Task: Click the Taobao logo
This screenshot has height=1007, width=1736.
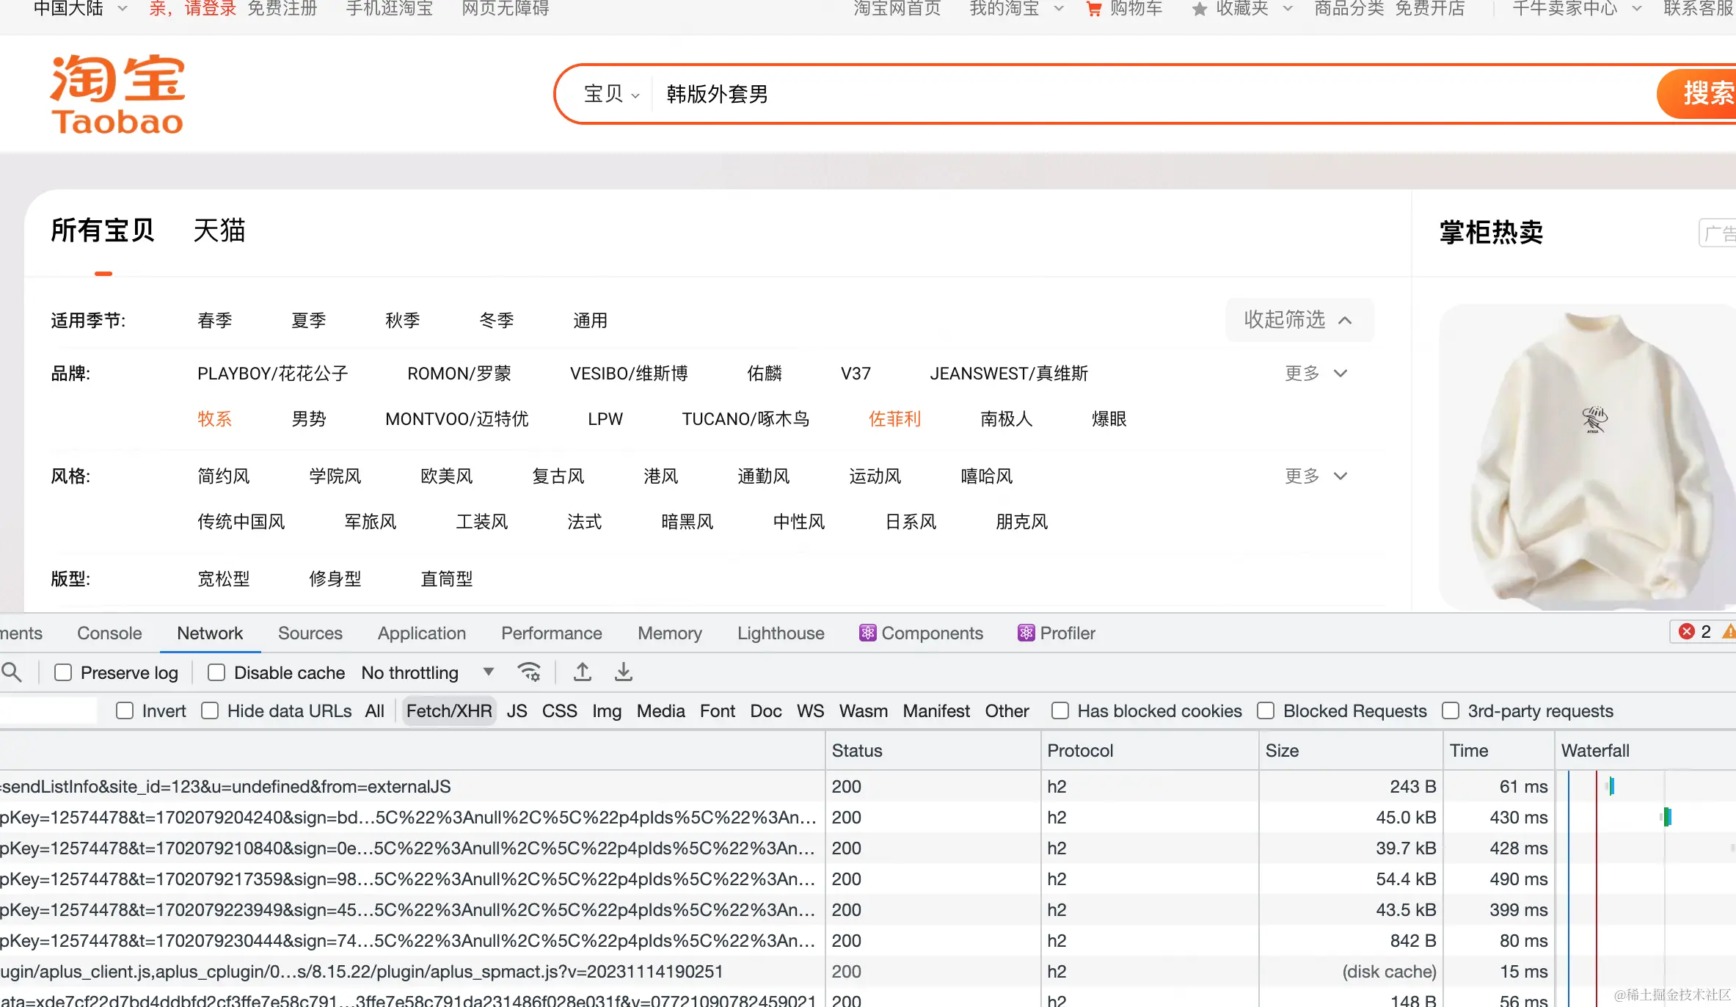Action: 117,95
